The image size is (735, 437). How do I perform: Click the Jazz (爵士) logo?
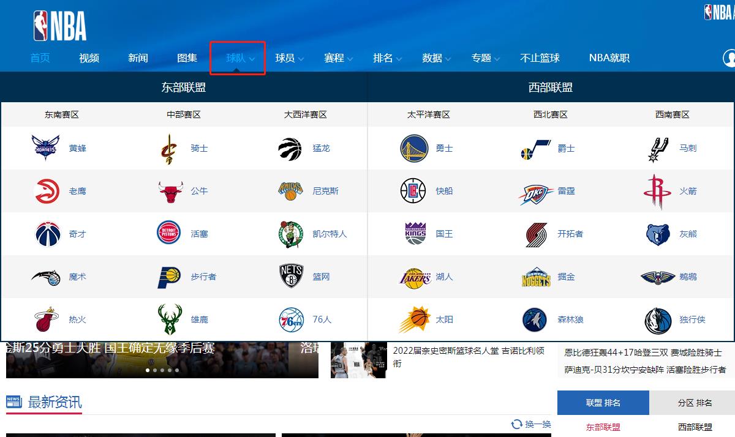point(536,150)
